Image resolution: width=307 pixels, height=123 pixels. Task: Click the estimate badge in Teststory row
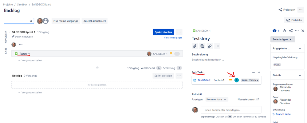click(x=177, y=54)
